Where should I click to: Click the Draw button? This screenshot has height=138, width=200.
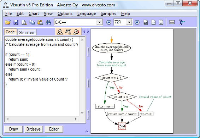coord(13,129)
